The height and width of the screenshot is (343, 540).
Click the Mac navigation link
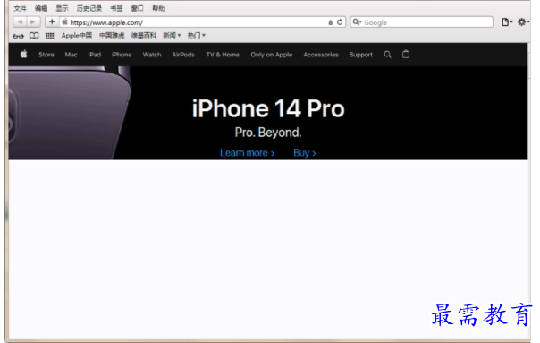(71, 55)
